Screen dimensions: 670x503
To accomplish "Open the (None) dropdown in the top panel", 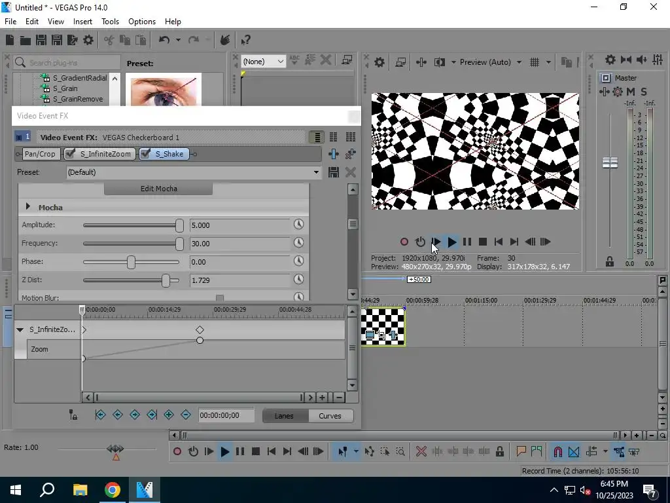I will point(263,62).
